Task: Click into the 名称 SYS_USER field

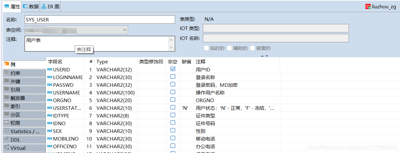Action: [x=99, y=20]
